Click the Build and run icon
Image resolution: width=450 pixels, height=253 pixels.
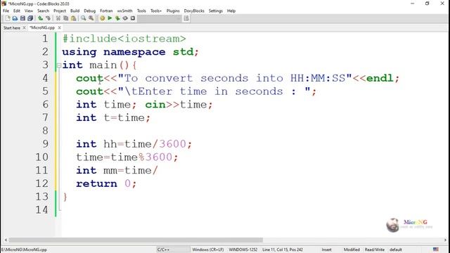pyautogui.click(x=117, y=18)
